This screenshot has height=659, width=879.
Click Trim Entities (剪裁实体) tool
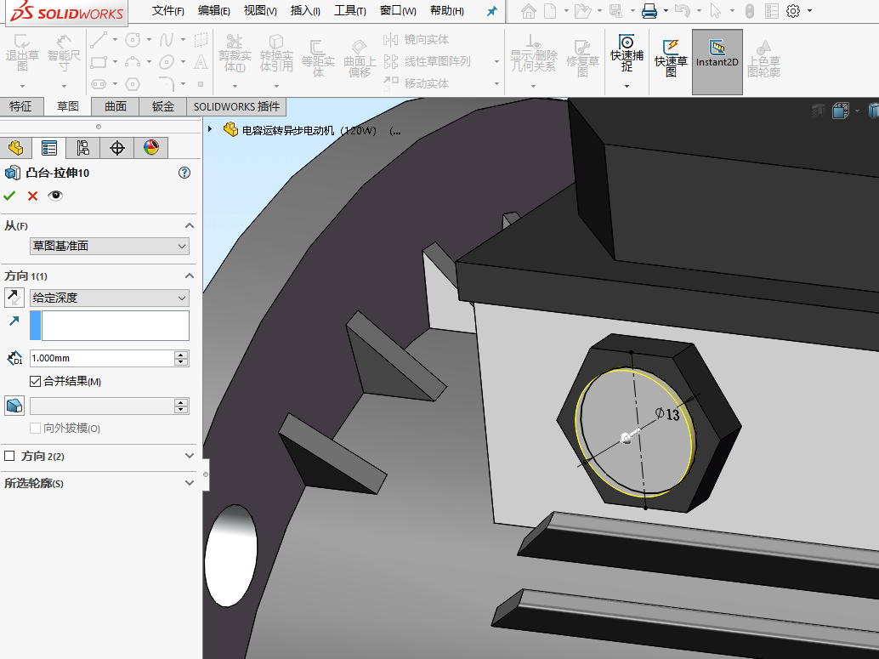click(x=235, y=54)
